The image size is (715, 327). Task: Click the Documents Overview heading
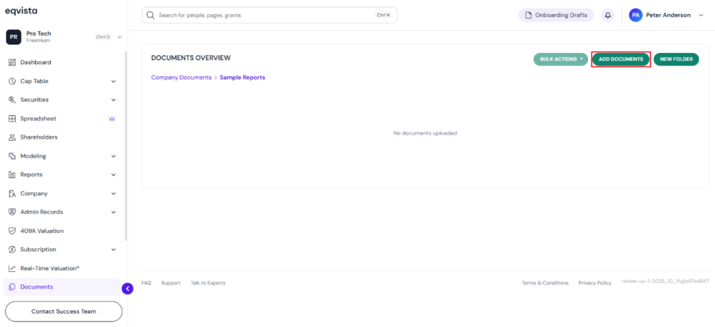click(191, 58)
